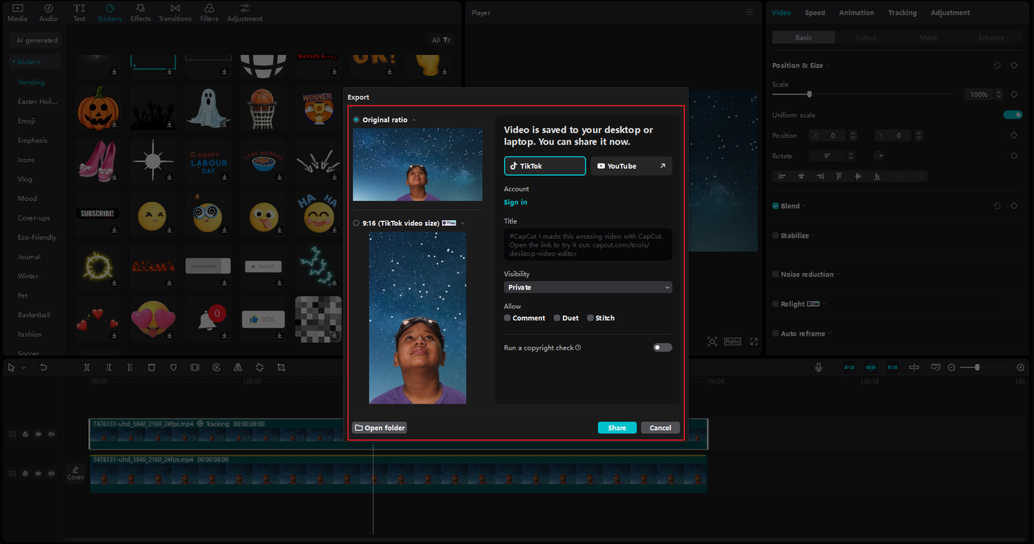This screenshot has width=1034, height=544.
Task: Click the Scale slider handle
Action: click(x=809, y=94)
